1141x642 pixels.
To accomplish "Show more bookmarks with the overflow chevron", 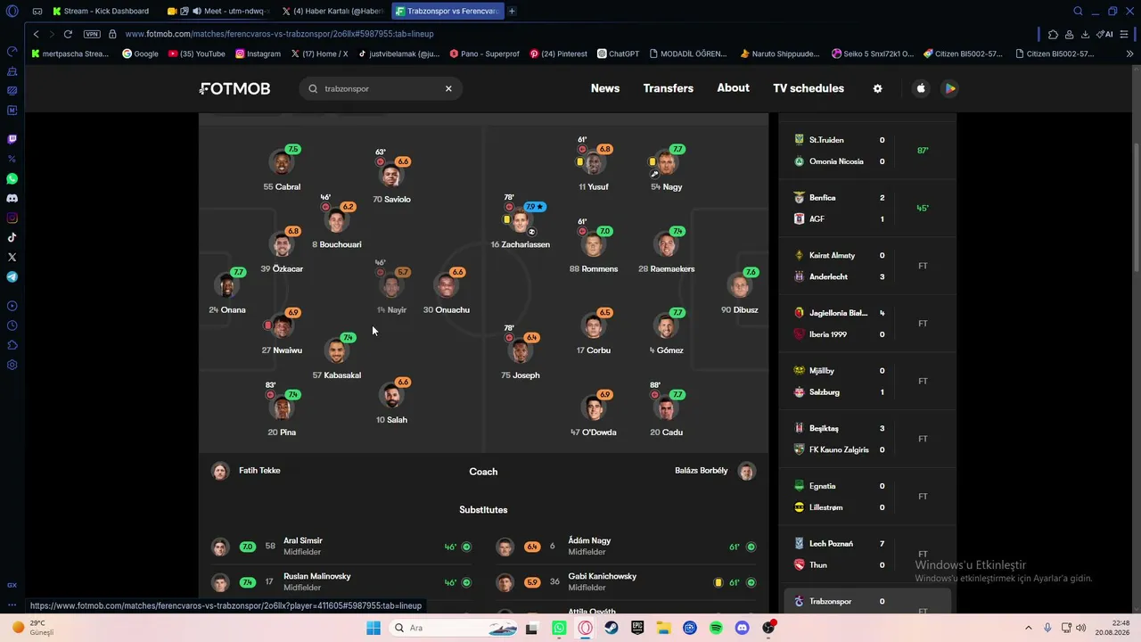I will [1129, 53].
